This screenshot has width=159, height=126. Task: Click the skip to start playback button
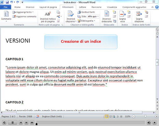point(21,123)
